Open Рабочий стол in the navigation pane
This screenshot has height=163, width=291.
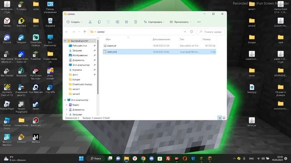pos(80,46)
